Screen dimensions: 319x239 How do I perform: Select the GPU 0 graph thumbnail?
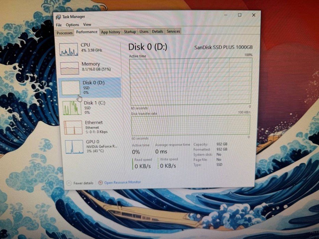point(74,147)
